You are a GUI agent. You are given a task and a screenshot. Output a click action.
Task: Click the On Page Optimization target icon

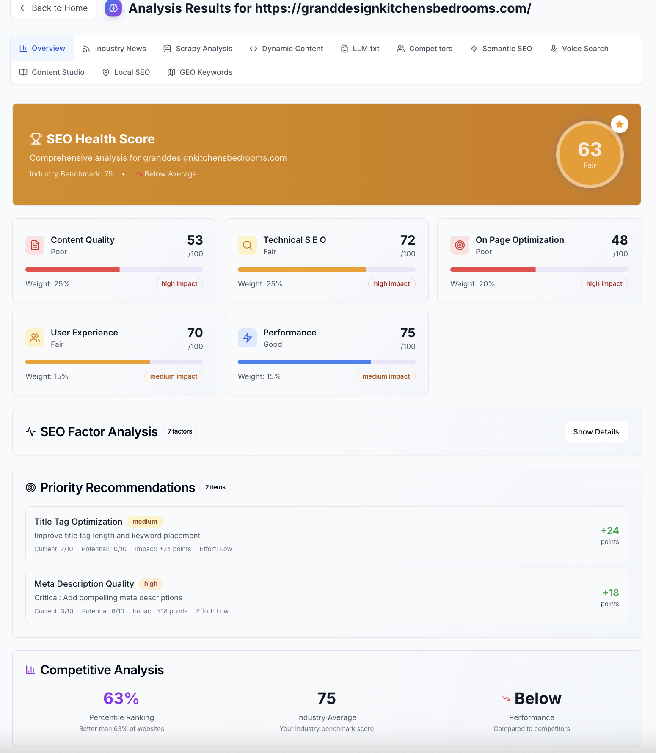460,245
